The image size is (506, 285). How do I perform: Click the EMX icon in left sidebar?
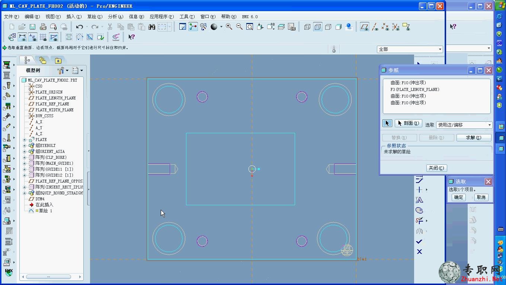tap(9, 272)
